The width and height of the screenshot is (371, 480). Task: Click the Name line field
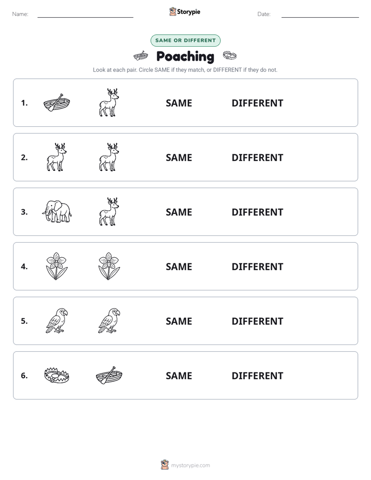(x=85, y=14)
